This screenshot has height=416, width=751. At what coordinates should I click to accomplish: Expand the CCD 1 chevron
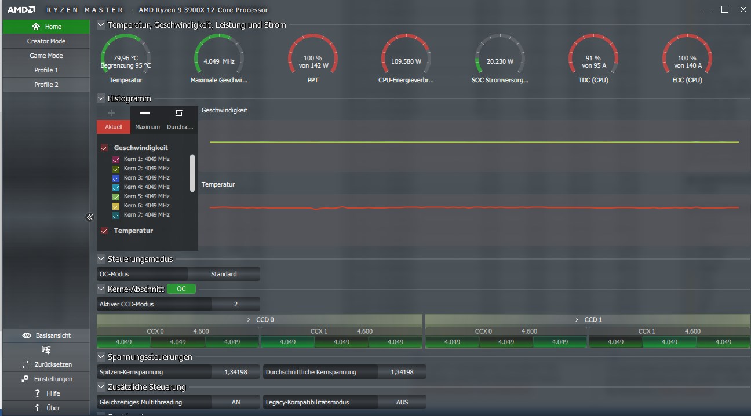coord(577,320)
